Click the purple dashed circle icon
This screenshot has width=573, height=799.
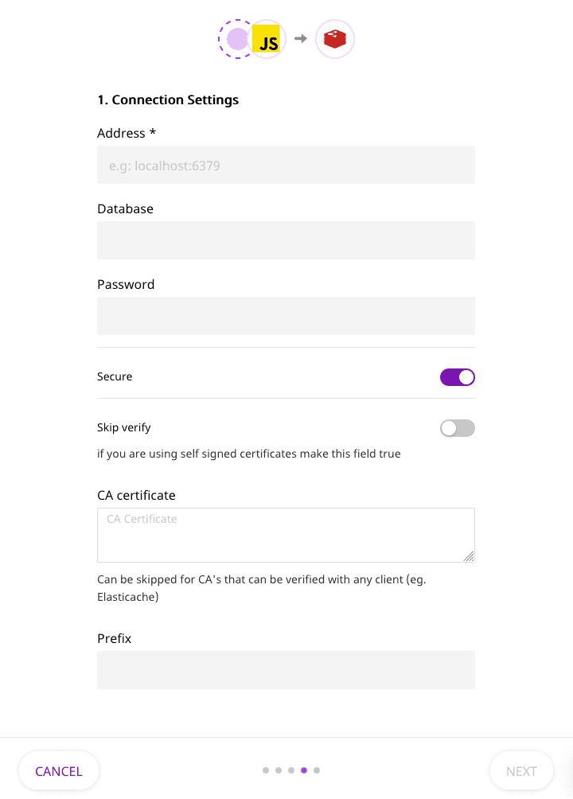coord(236,39)
